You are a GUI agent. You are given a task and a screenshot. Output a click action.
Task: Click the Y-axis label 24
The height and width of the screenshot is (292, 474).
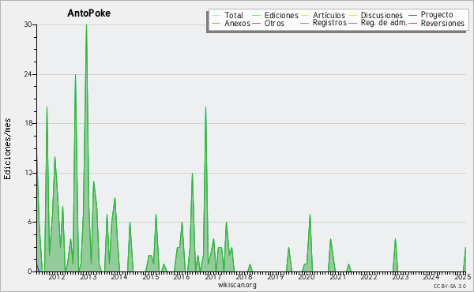[28, 74]
